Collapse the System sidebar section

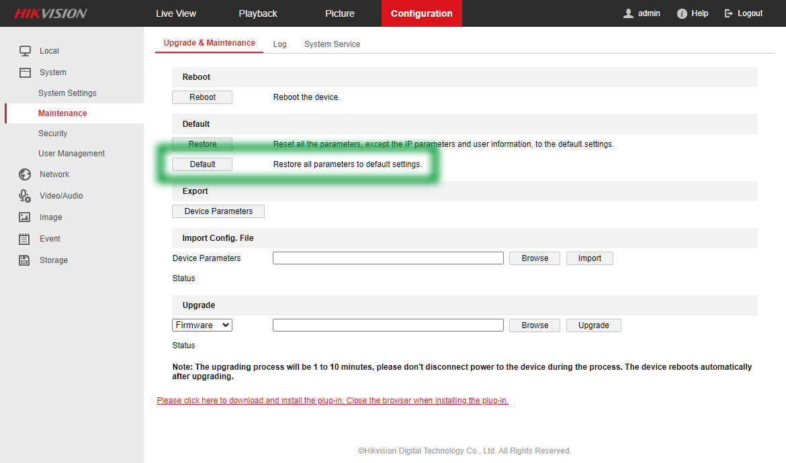coord(52,72)
